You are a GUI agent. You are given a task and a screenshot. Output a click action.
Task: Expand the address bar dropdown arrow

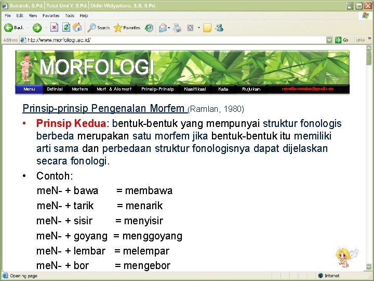tap(329, 40)
